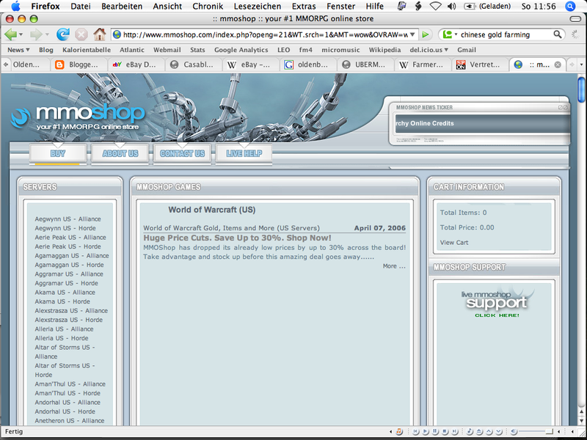Image resolution: width=587 pixels, height=440 pixels.
Task: Switch to the Vertret... Spiegel Online tab
Action: [480, 65]
